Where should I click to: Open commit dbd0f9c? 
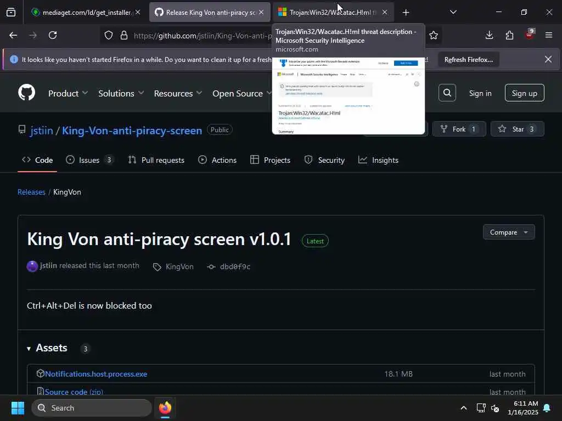tap(235, 267)
